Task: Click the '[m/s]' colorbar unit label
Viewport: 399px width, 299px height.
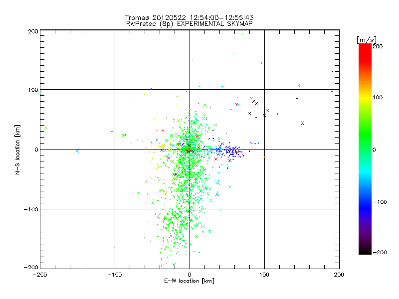Action: point(366,40)
